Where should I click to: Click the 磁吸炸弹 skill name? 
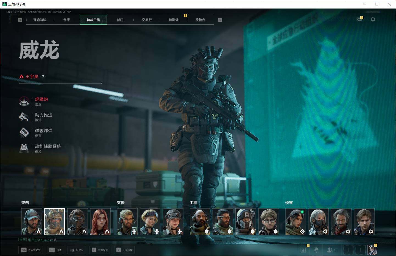point(44,131)
